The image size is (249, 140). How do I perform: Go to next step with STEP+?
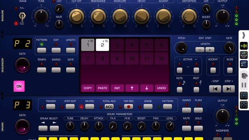[x=229, y=89]
